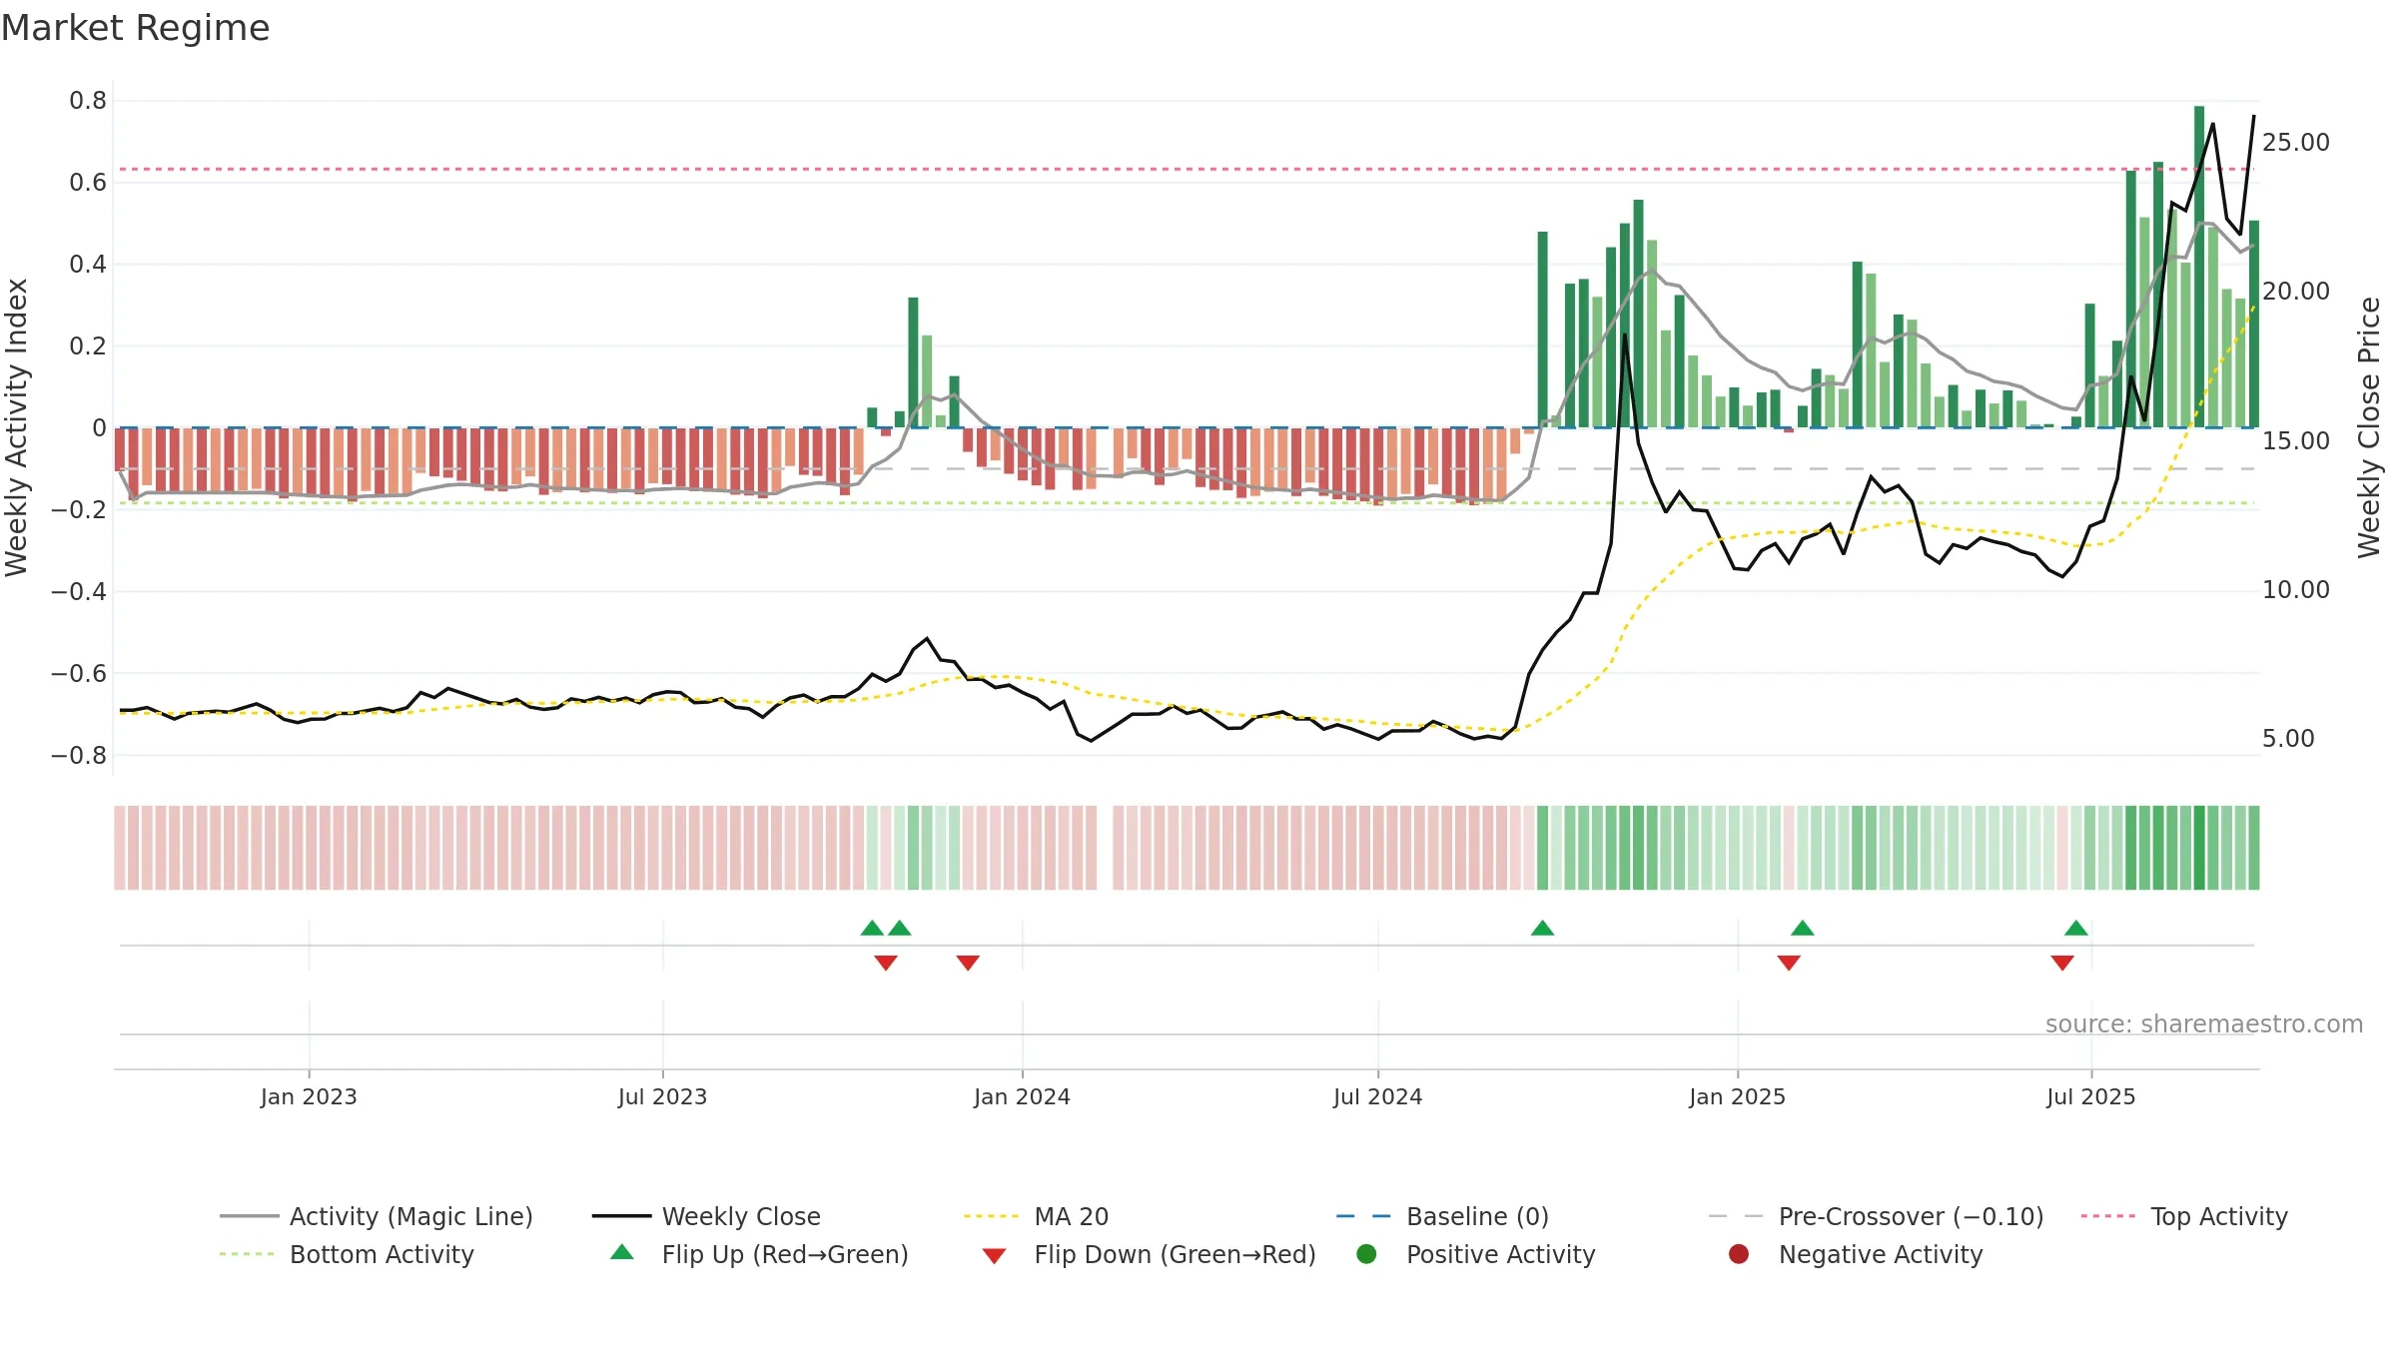
Task: Click the green Flip Up legend triangle
Action: point(622,1252)
